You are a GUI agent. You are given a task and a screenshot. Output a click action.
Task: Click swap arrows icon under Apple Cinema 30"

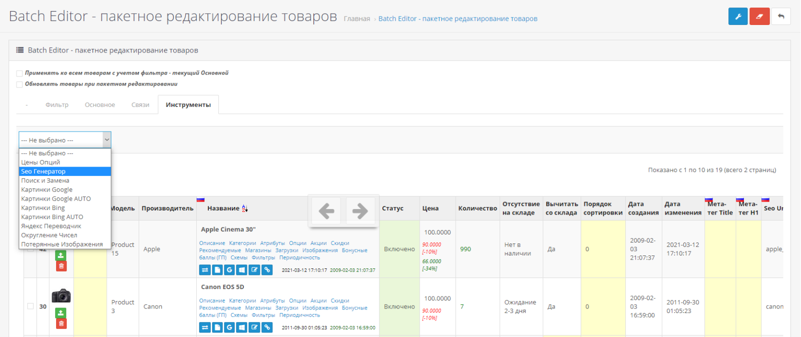pos(205,270)
